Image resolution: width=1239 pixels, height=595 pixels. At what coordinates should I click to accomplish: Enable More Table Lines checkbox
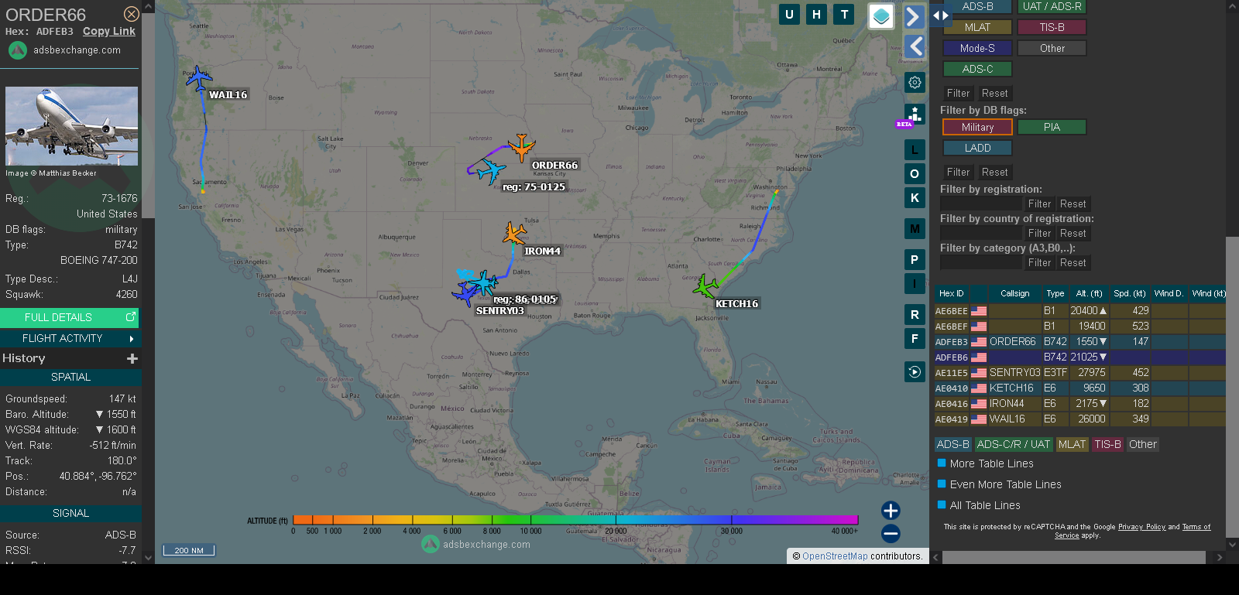click(942, 463)
